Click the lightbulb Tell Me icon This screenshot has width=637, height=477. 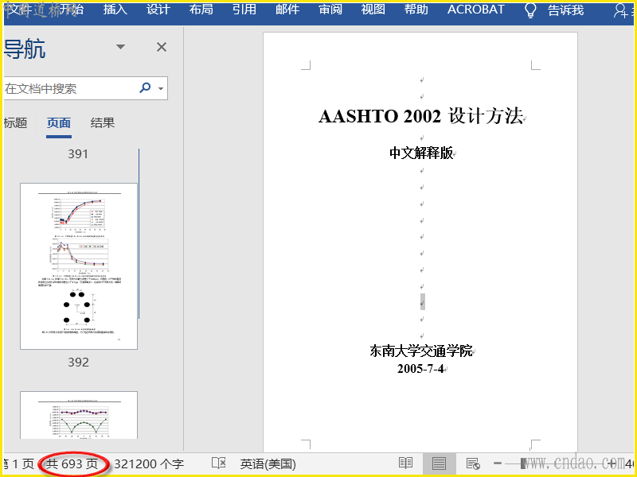(x=530, y=10)
